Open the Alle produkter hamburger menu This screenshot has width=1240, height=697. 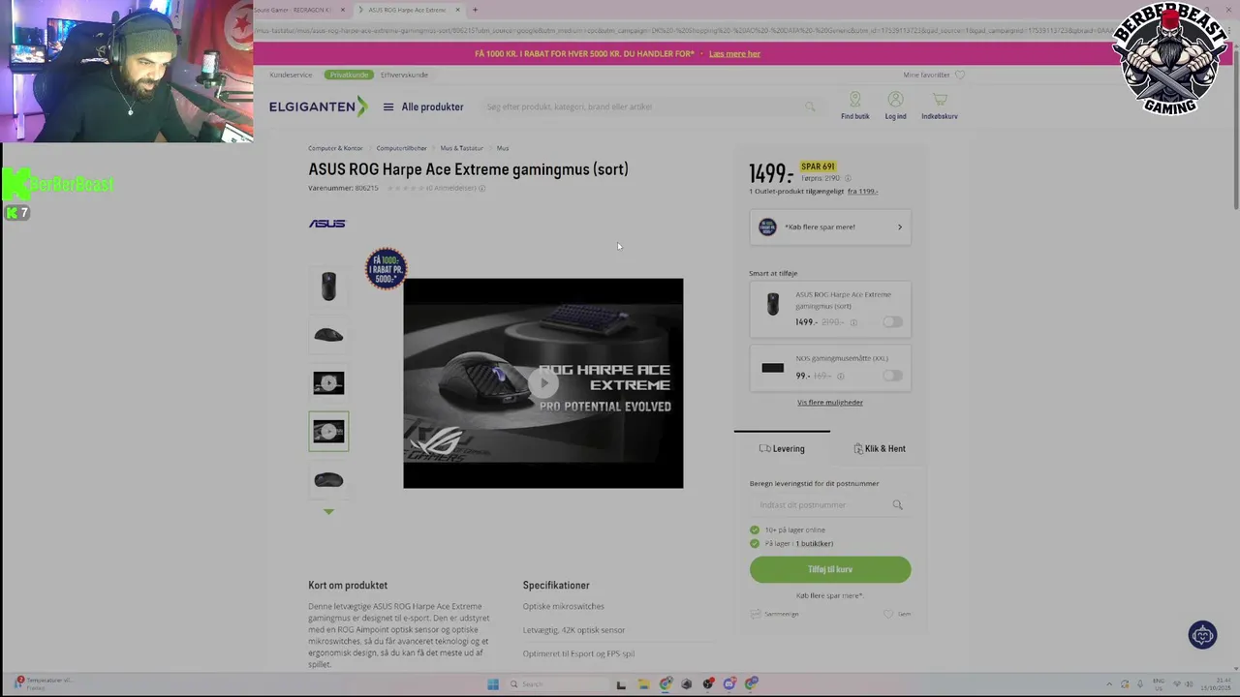[x=423, y=106]
